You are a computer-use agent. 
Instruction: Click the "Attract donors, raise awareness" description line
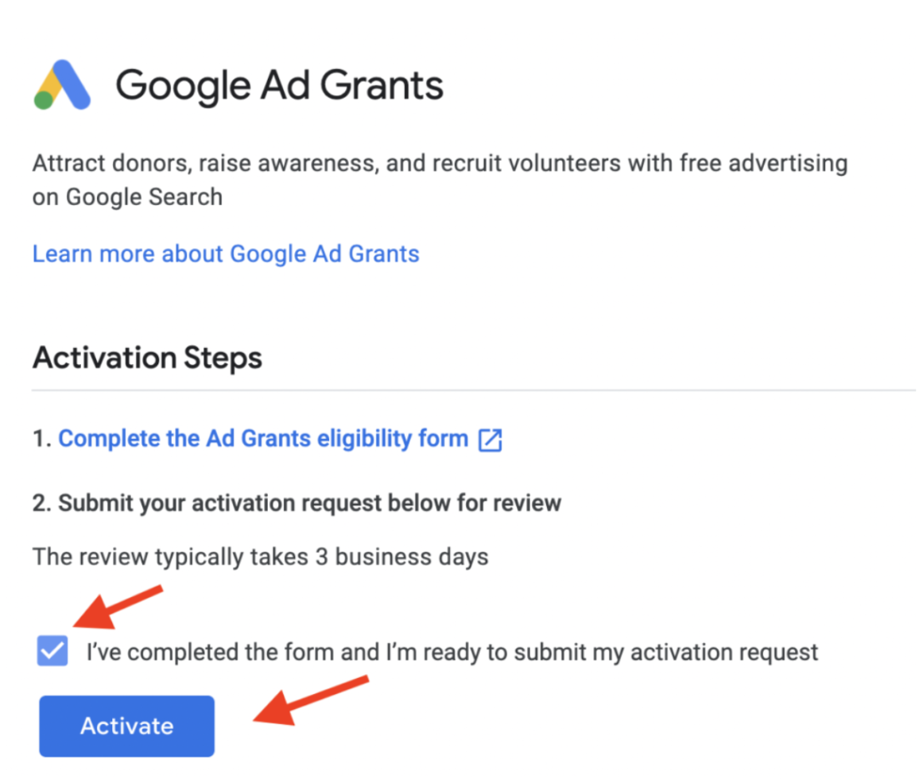(440, 164)
